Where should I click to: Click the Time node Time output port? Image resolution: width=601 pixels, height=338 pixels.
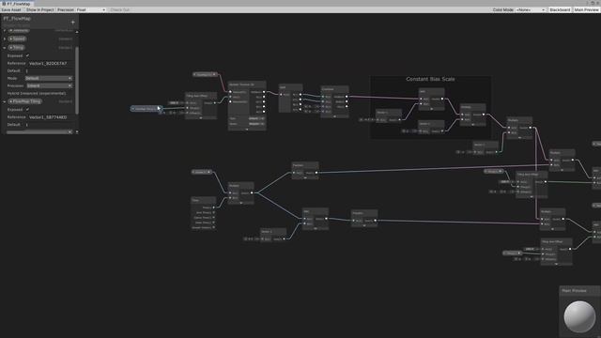pyautogui.click(x=213, y=207)
